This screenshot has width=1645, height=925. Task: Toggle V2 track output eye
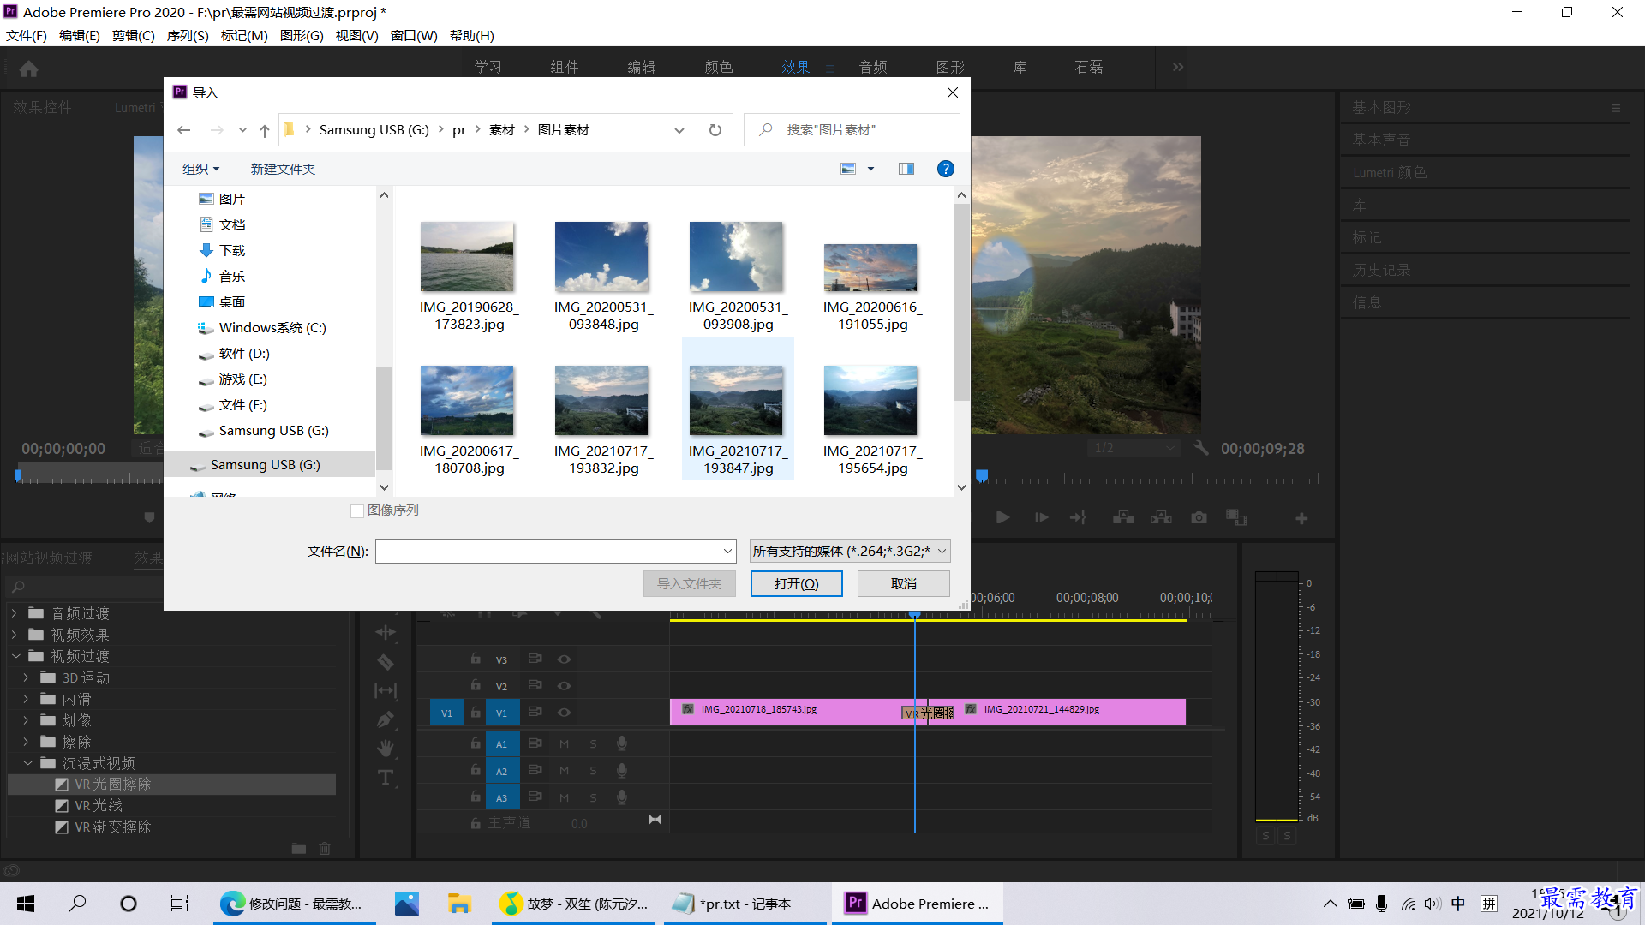(564, 686)
